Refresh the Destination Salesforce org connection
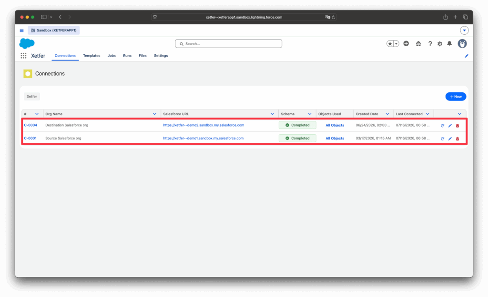Image resolution: width=488 pixels, height=297 pixels. 442,126
